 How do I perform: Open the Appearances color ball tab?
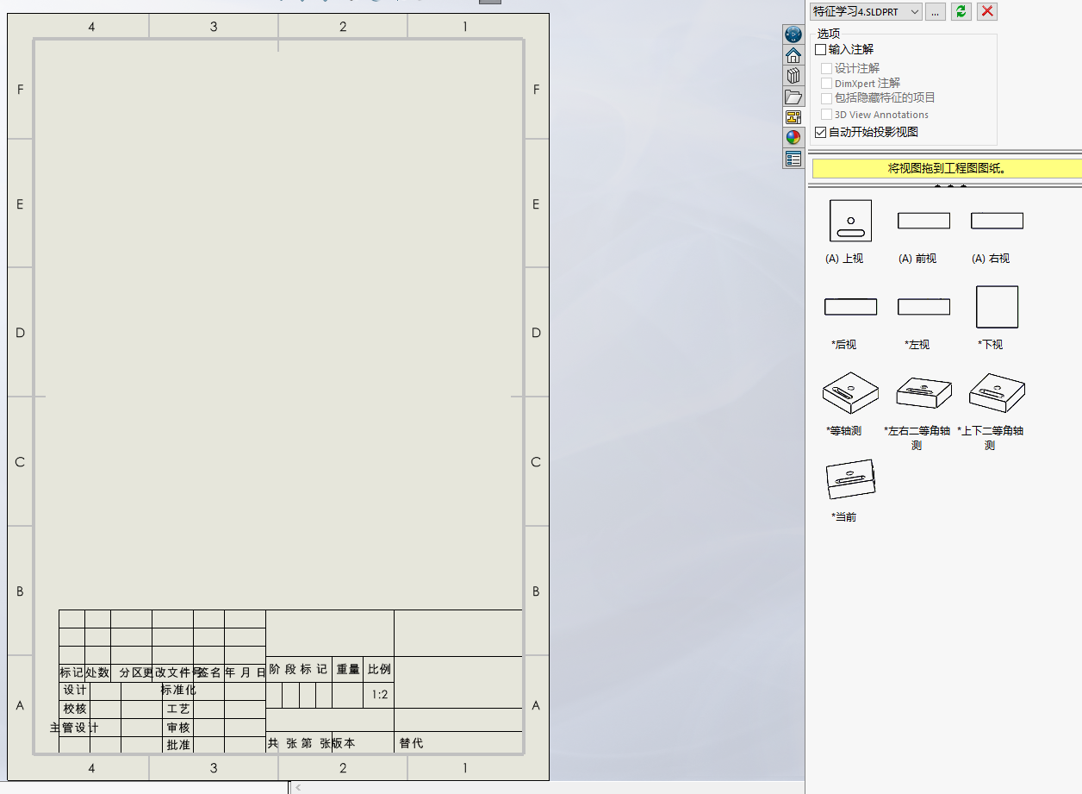(793, 138)
